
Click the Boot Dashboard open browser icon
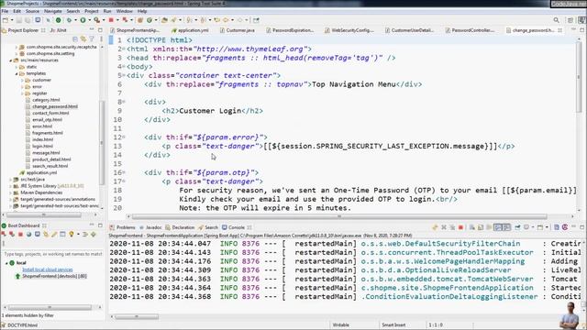(28, 235)
